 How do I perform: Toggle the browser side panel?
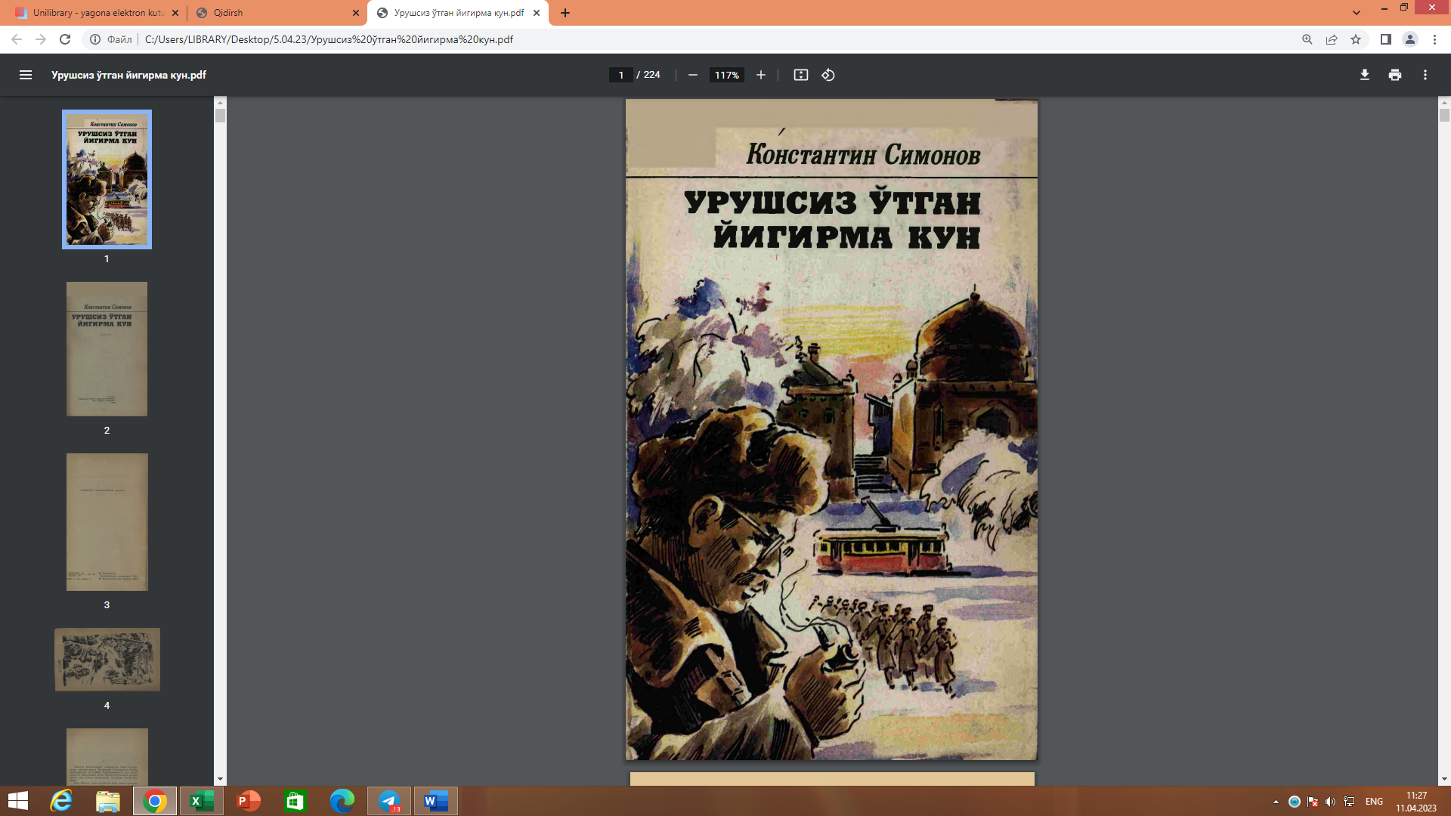click(x=1386, y=39)
